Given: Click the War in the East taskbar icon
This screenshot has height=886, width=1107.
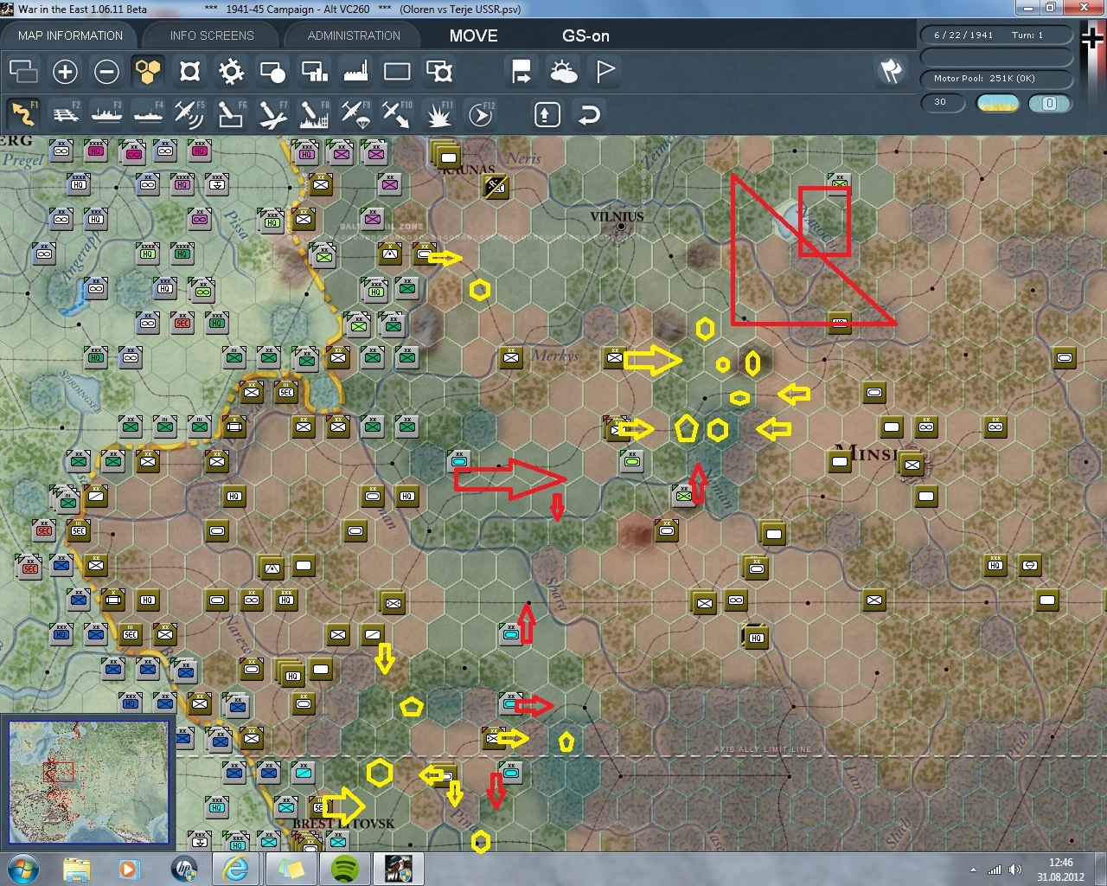Looking at the screenshot, I should pos(399,869).
